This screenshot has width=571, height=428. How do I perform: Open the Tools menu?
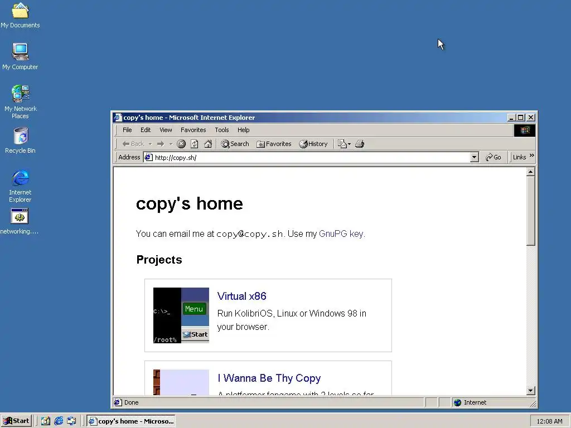(222, 130)
